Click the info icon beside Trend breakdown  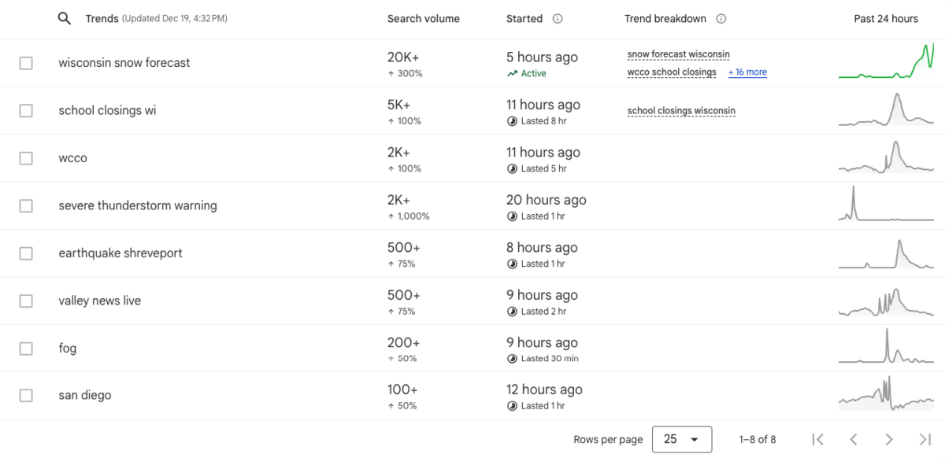tap(721, 19)
